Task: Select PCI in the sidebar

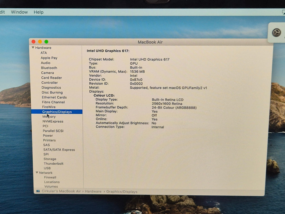Action: [x=45, y=126]
